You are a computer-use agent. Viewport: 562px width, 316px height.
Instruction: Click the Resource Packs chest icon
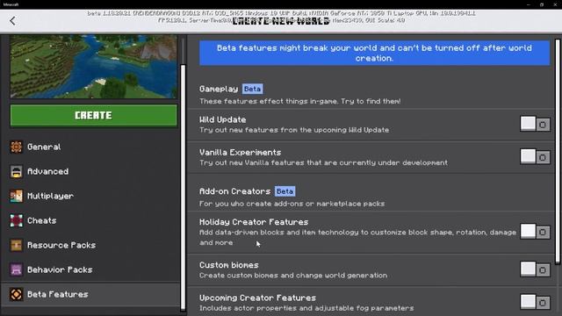pos(16,246)
